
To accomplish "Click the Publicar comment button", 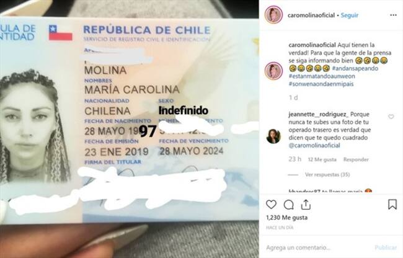I will pyautogui.click(x=386, y=247).
